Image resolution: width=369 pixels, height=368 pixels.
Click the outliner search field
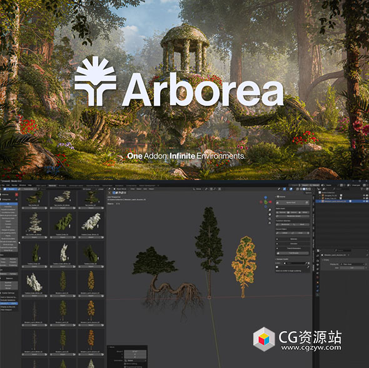click(x=341, y=189)
